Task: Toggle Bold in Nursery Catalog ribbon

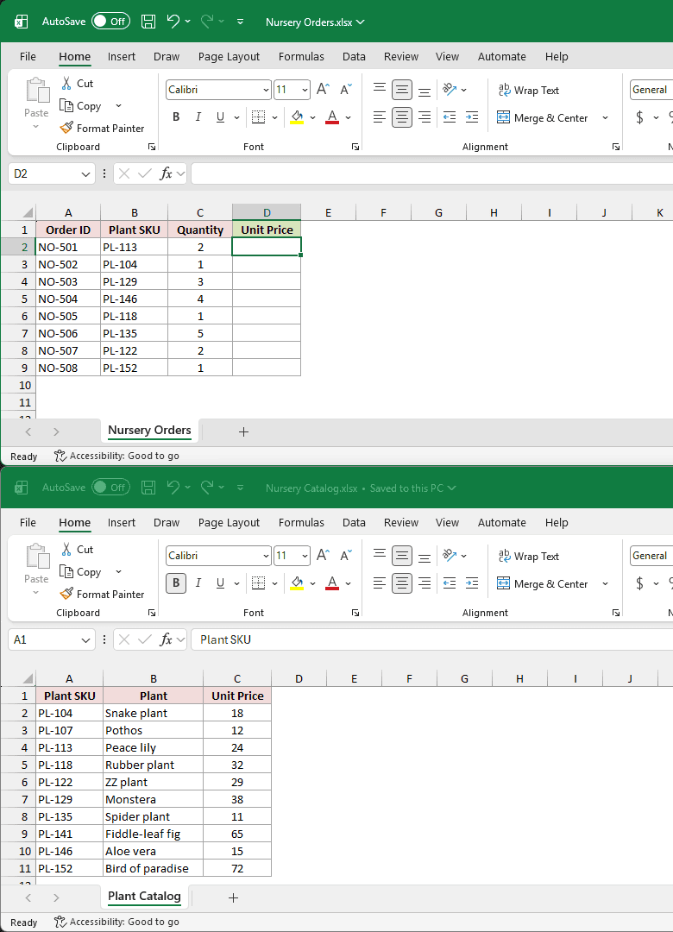Action: pyautogui.click(x=176, y=583)
